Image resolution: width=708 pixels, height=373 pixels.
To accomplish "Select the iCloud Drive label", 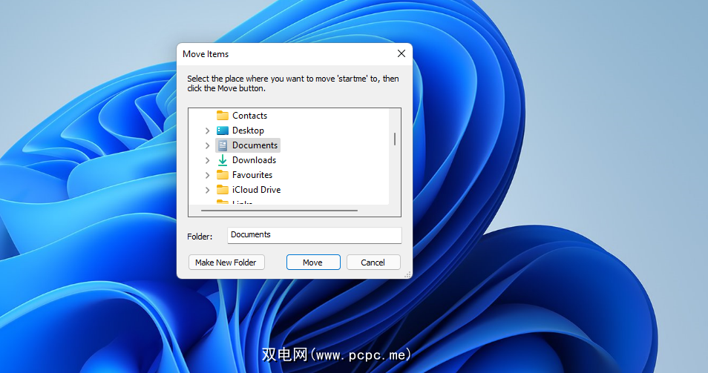I will tap(256, 190).
